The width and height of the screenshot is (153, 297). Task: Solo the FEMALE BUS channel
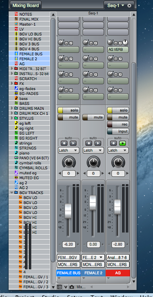[x=69, y=110]
